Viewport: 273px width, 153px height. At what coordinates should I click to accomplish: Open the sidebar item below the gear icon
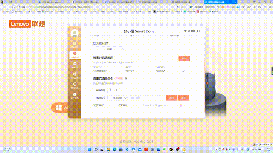point(75,85)
